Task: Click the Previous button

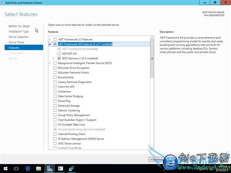Action: 156,160
